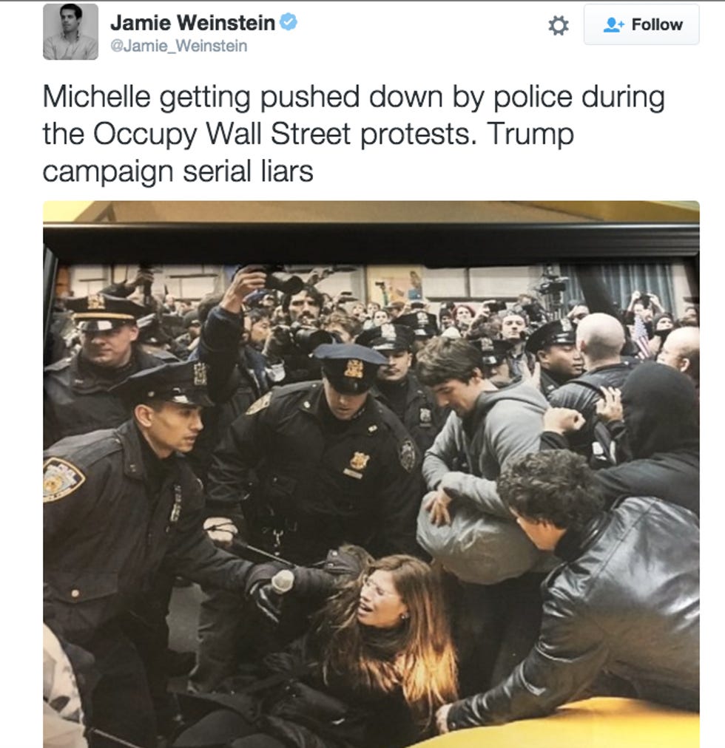Enlarge the attached protest photo

tap(371, 475)
